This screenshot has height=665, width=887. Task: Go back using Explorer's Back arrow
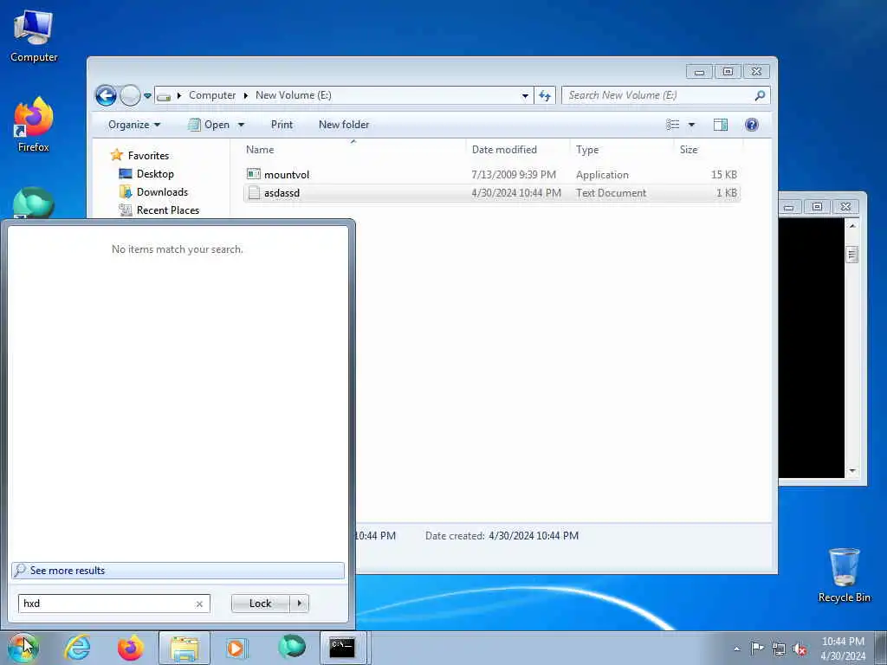tap(106, 95)
